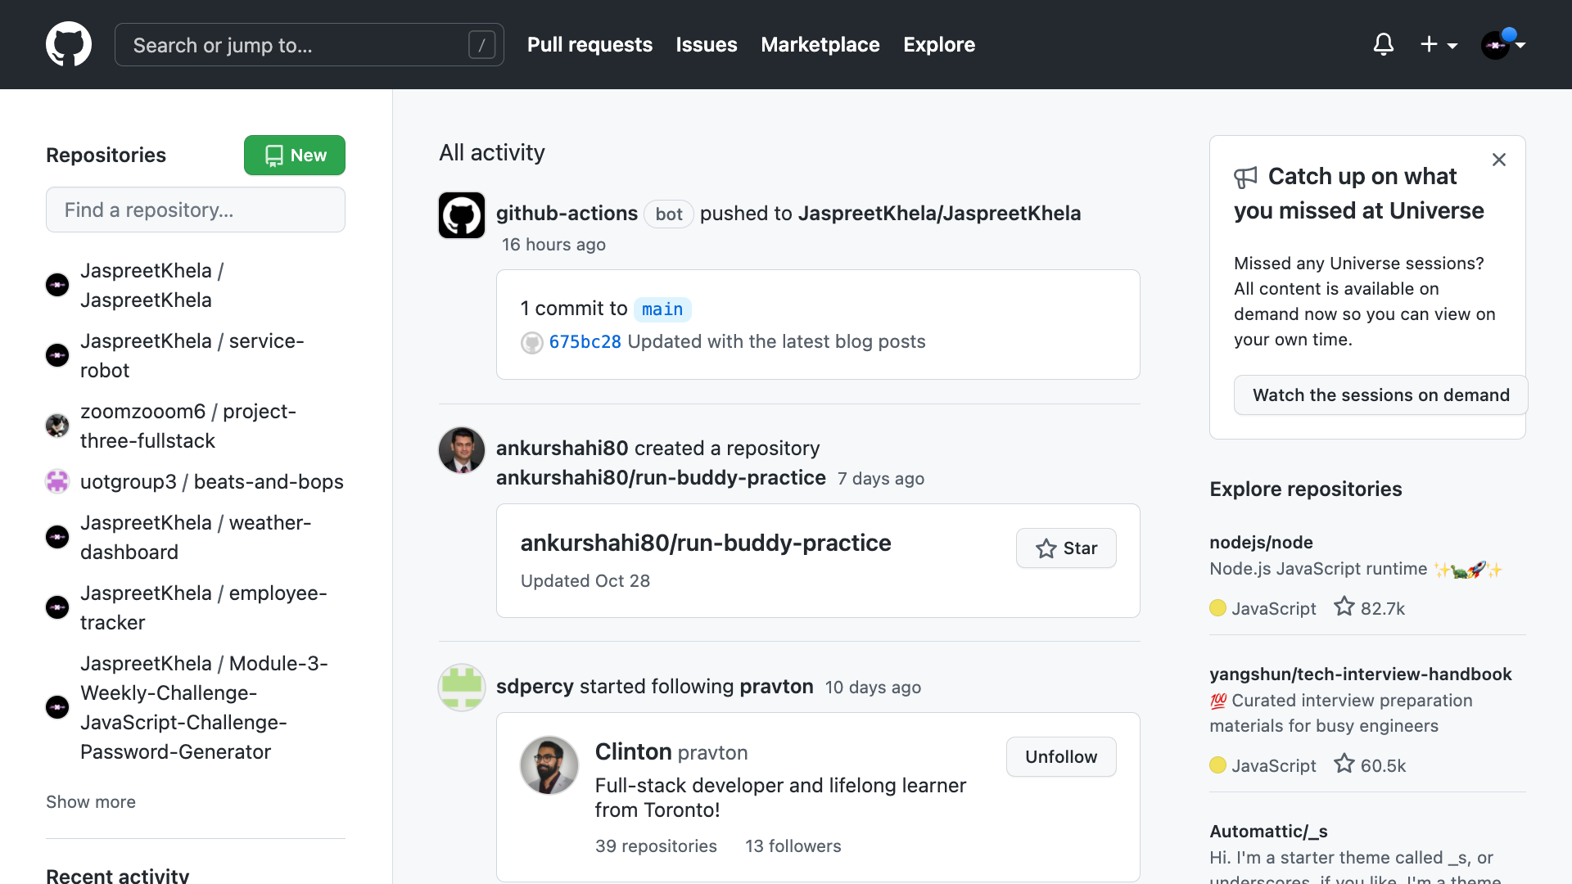The width and height of the screenshot is (1572, 884).
Task: Click avatar beside JaspreetKhela / JaspreetKhela
Action: (57, 285)
